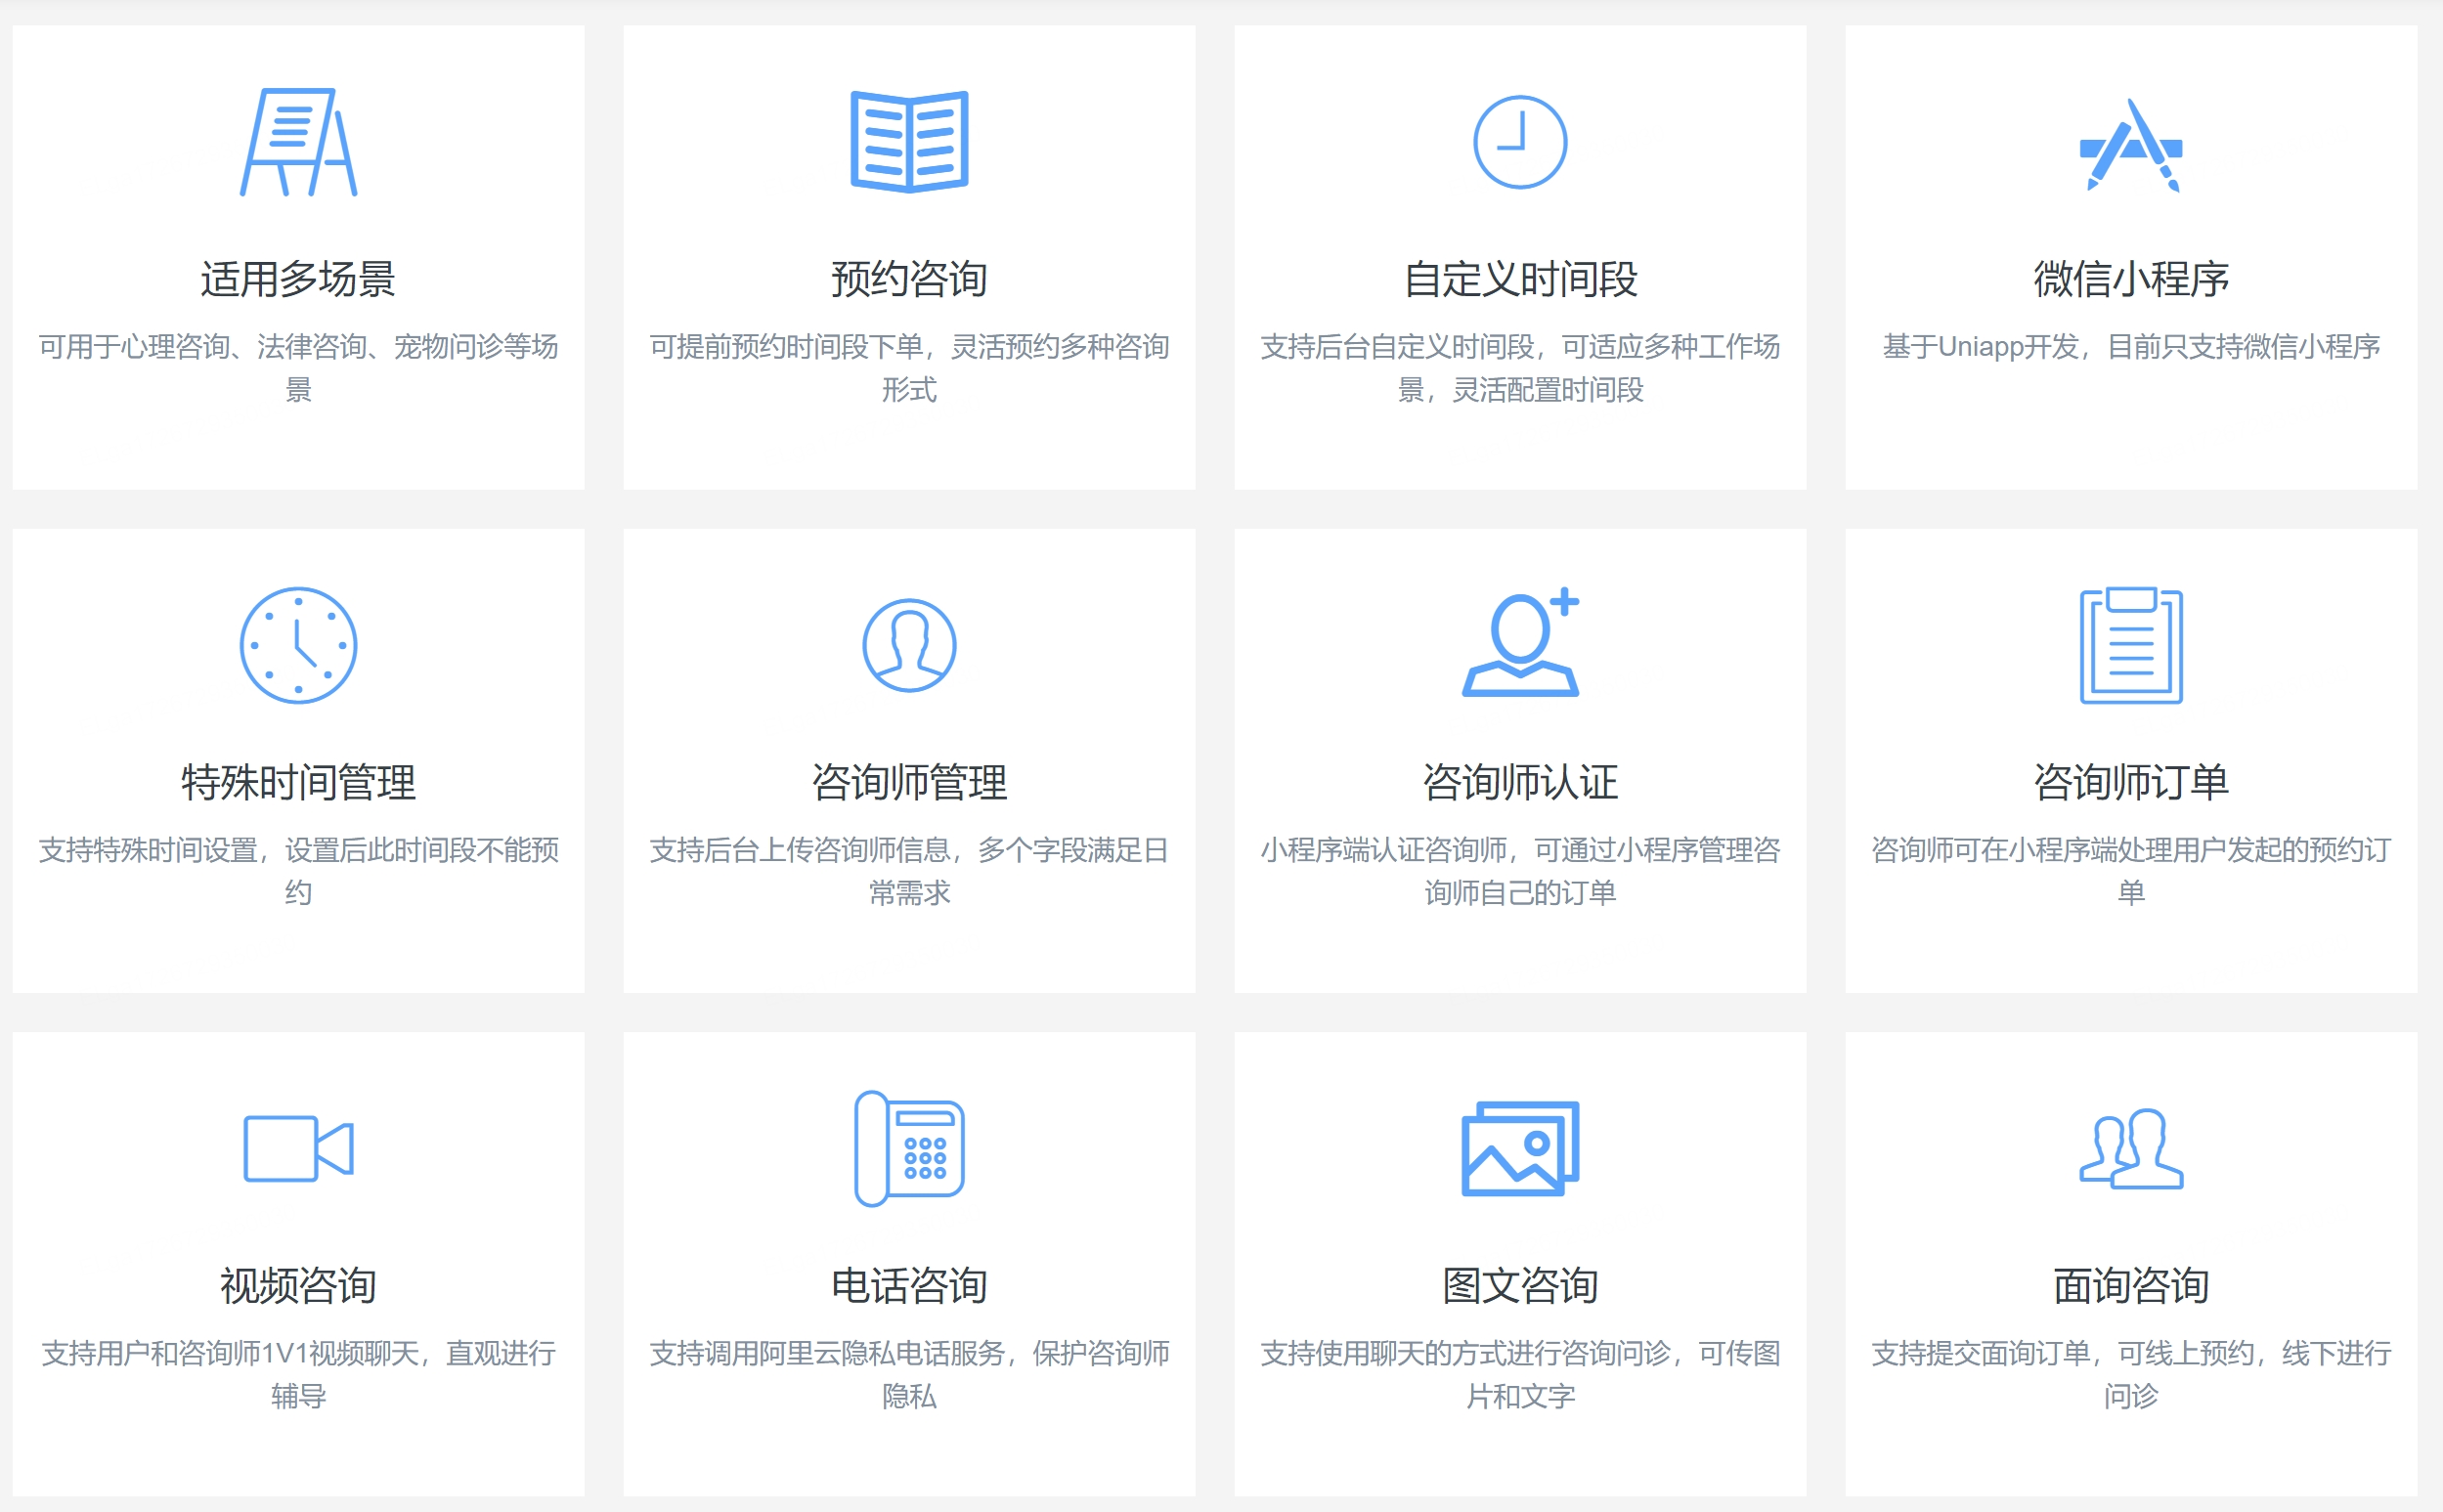Click the dotted clock icon for 特殊时间管理
Image resolution: width=2443 pixels, height=1512 pixels.
[298, 645]
